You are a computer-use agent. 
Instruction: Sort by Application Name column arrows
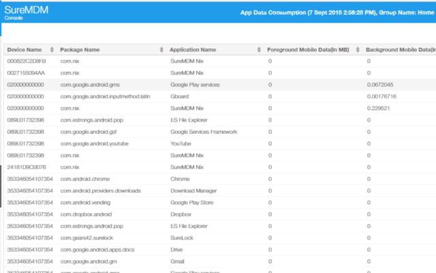[259, 50]
